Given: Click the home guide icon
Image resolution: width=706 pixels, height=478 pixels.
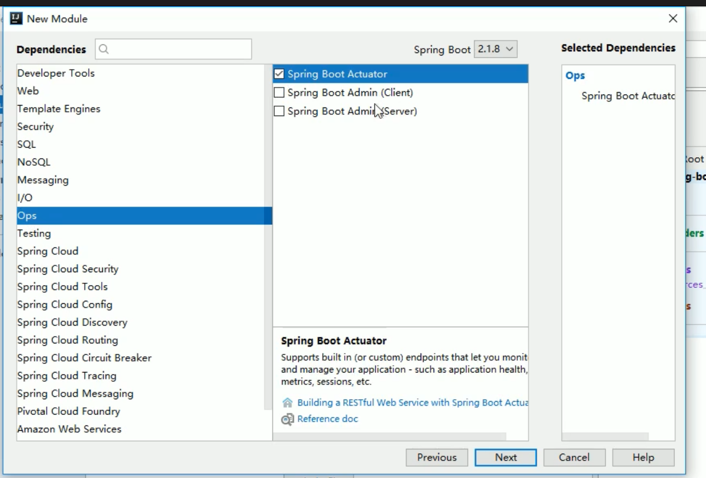Looking at the screenshot, I should 287,403.
